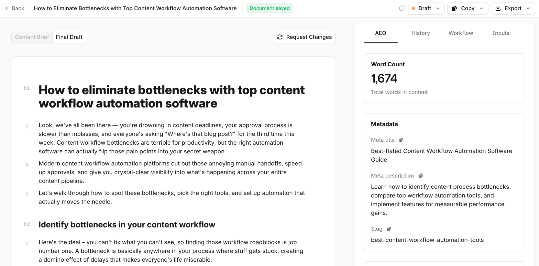Click the copy icon beside Slug

(x=388, y=229)
